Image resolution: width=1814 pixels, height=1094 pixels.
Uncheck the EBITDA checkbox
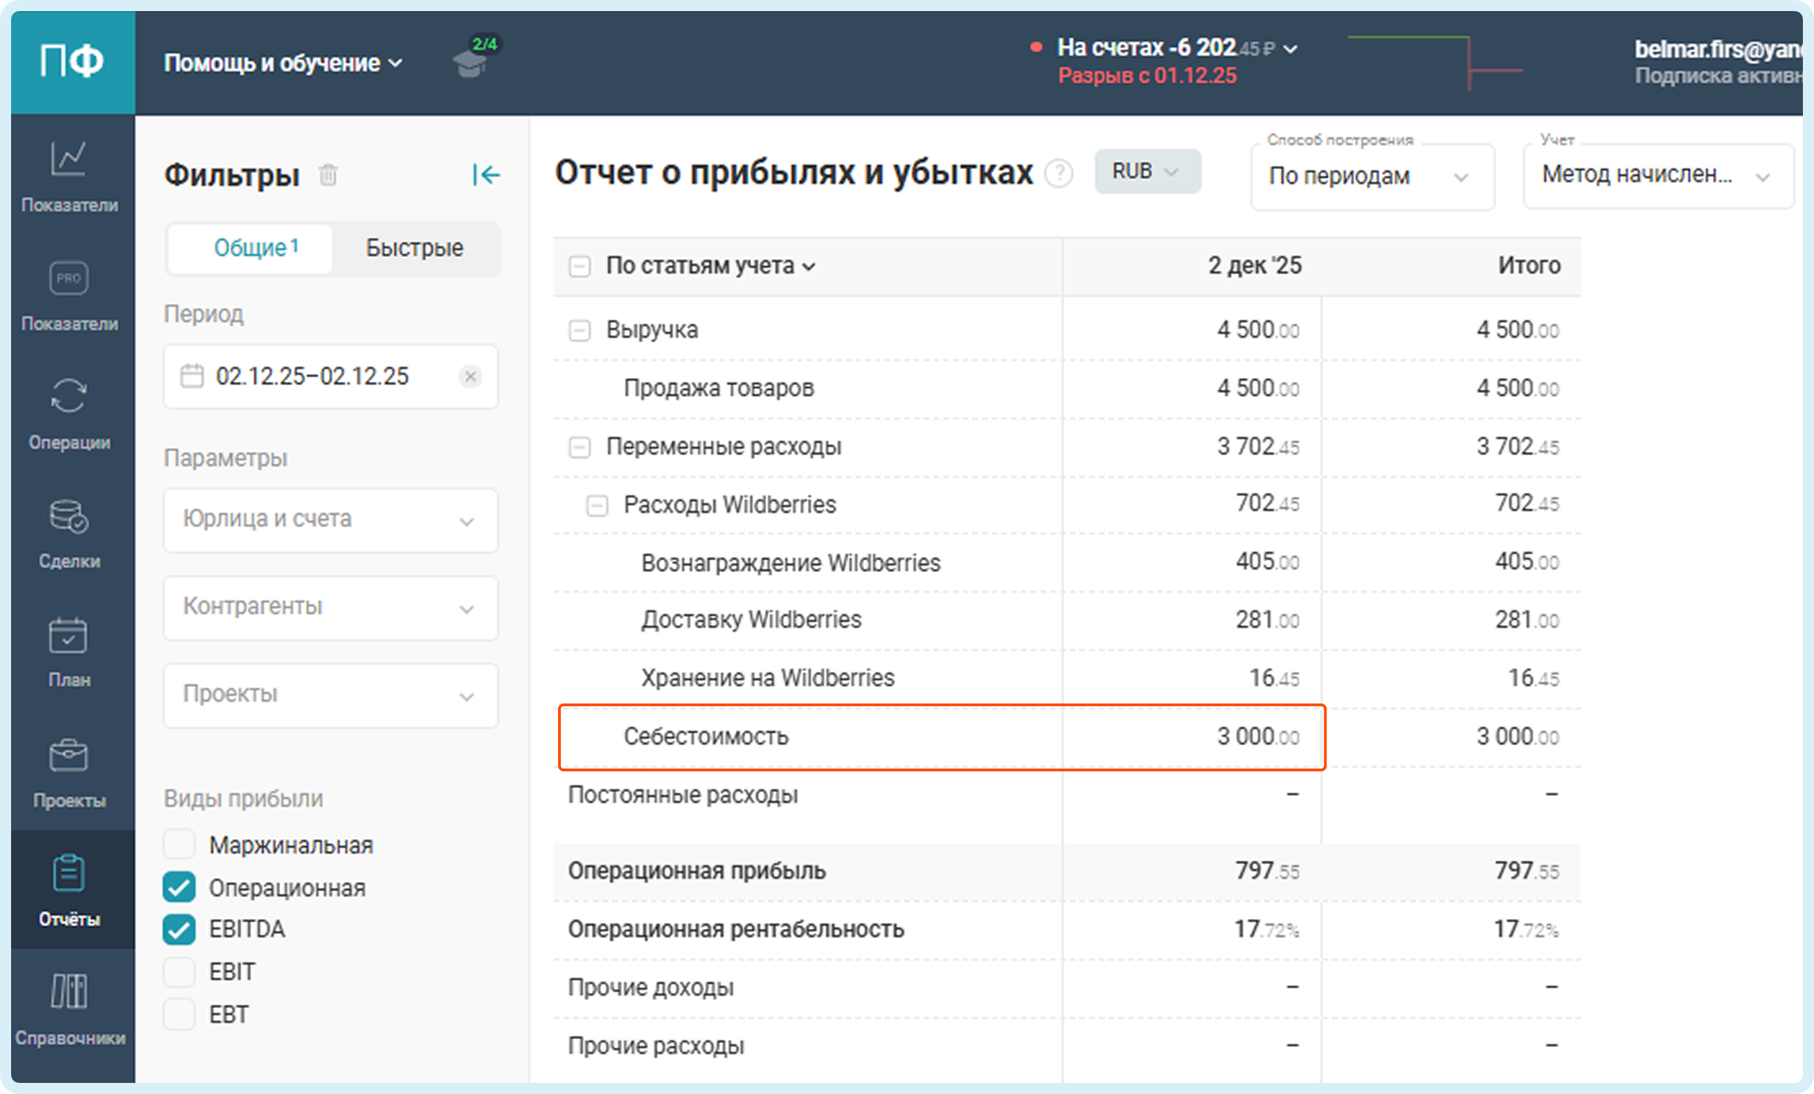[179, 930]
